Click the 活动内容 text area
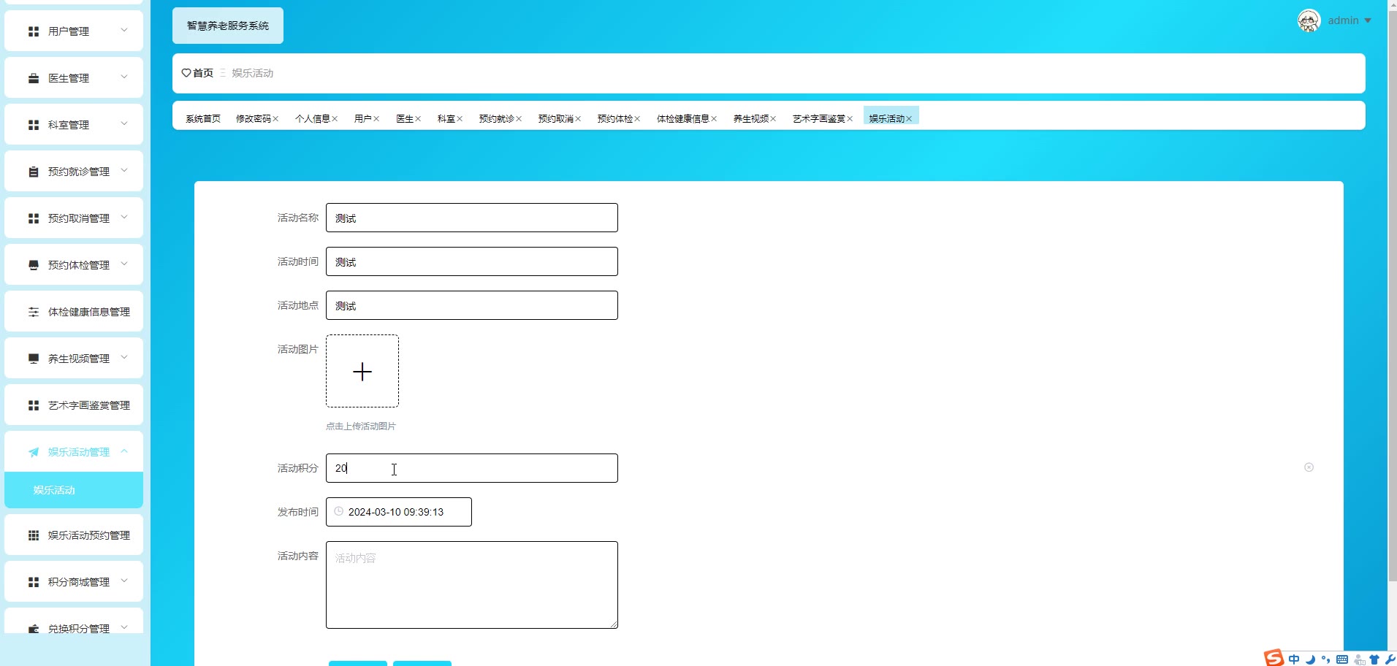 click(x=472, y=585)
